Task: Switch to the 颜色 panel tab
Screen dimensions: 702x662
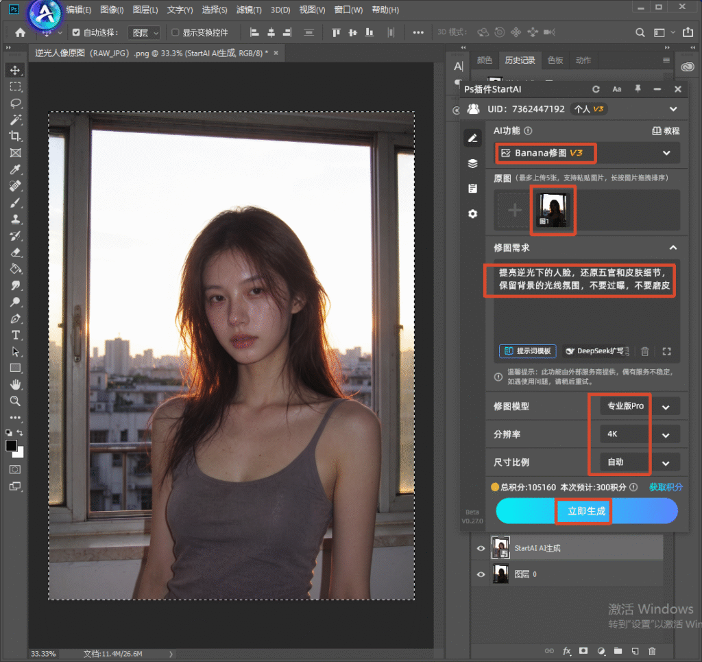Action: 485,60
